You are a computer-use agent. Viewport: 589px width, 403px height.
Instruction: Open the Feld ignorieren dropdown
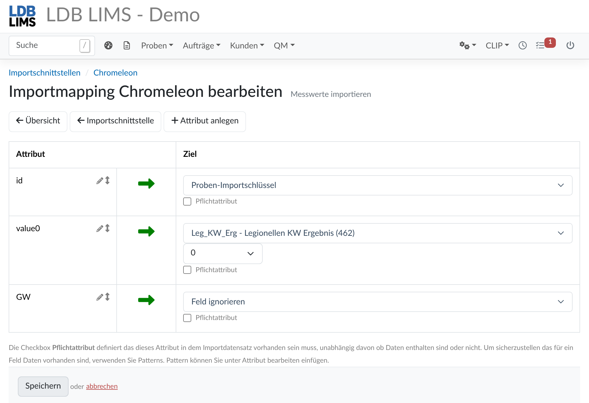pos(378,302)
